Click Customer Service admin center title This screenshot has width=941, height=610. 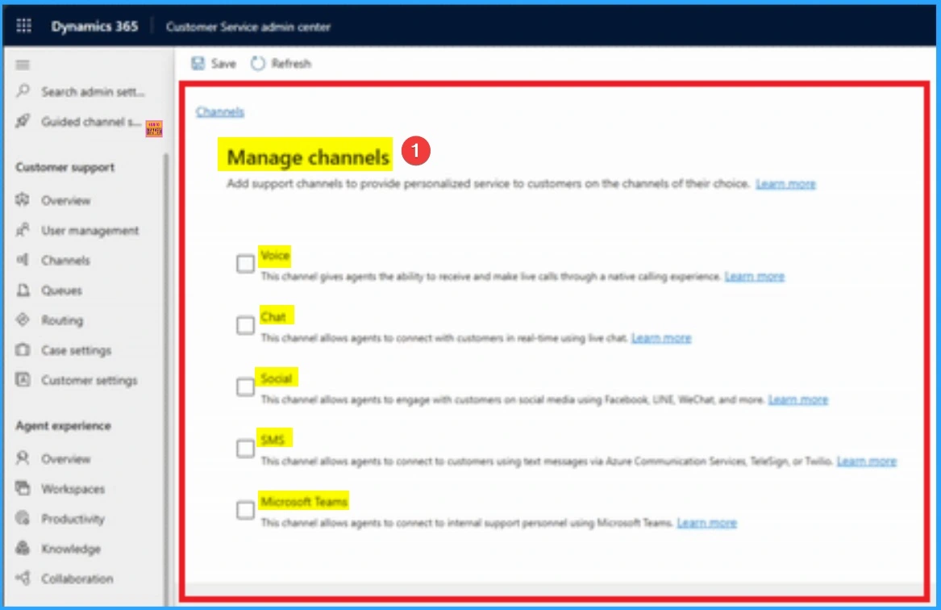tap(248, 27)
